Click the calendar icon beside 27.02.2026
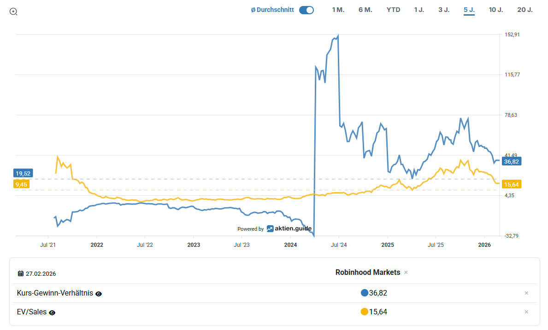Screen dimensions: 548x330 tap(21, 273)
